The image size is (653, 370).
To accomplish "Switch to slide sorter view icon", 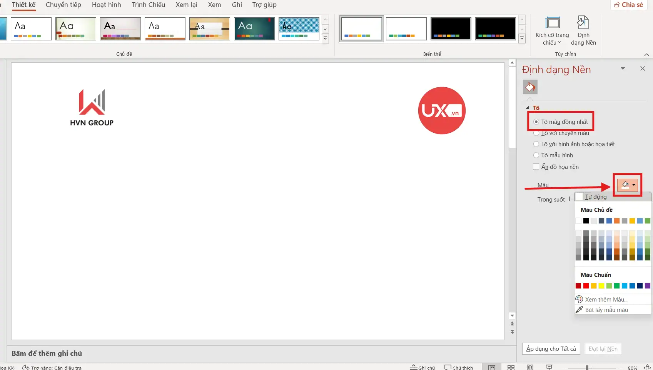I will [511, 367].
